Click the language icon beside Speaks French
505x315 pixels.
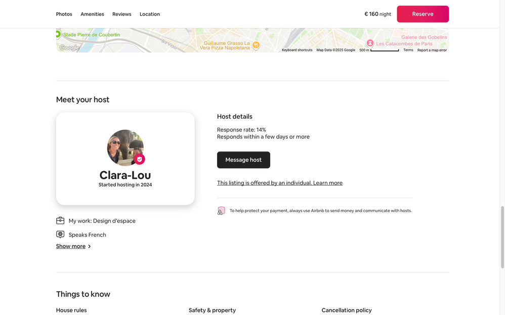click(60, 235)
